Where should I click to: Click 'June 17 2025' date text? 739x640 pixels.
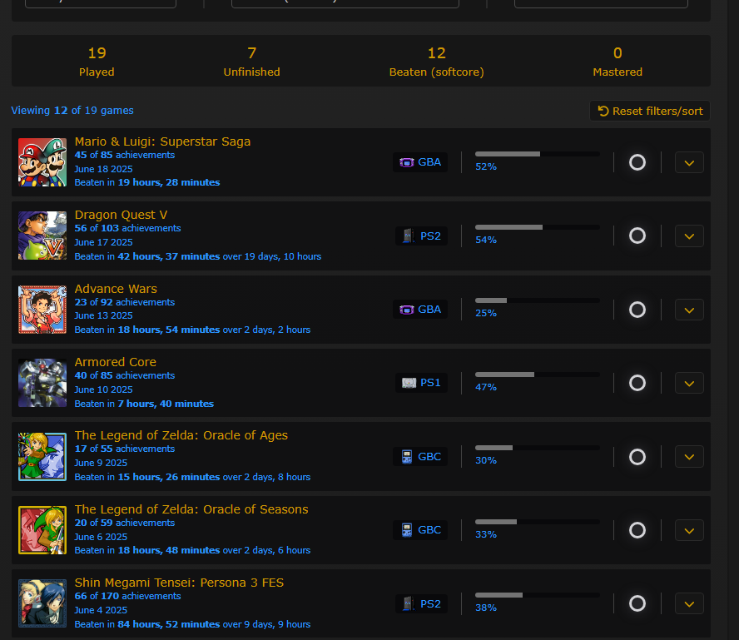tap(104, 242)
